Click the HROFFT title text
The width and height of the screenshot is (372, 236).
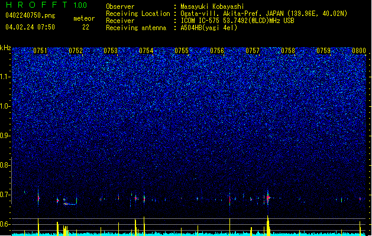coord(37,5)
